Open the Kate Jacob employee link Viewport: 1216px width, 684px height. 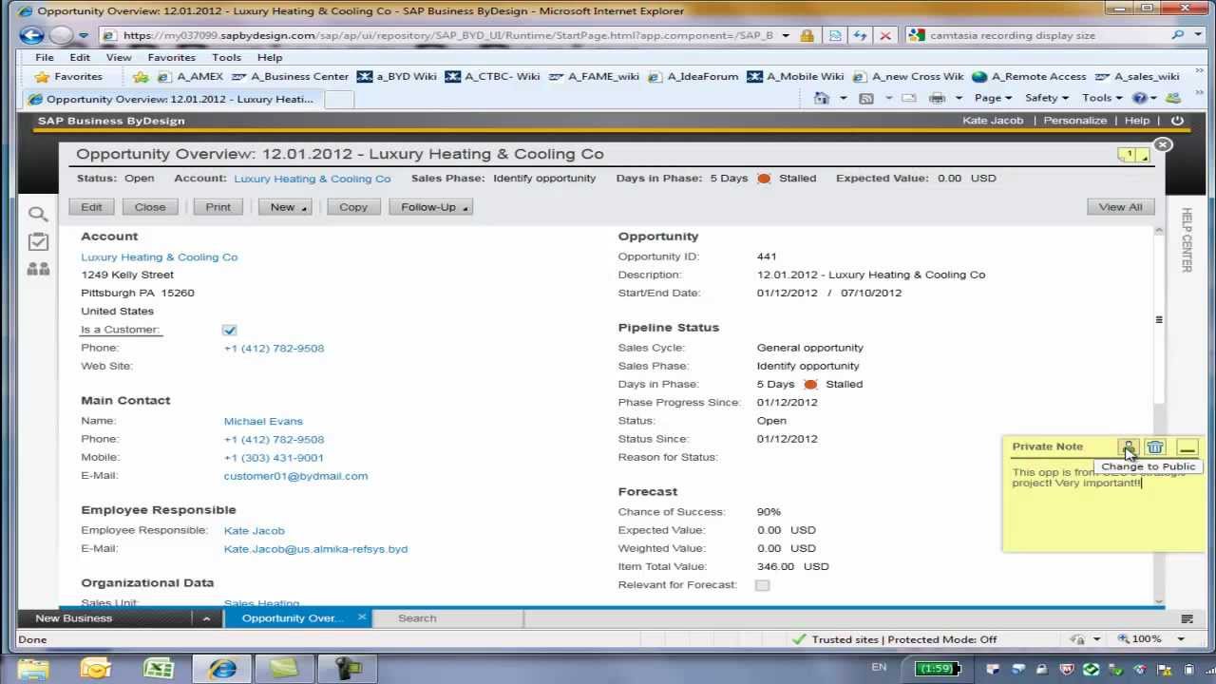tap(254, 531)
